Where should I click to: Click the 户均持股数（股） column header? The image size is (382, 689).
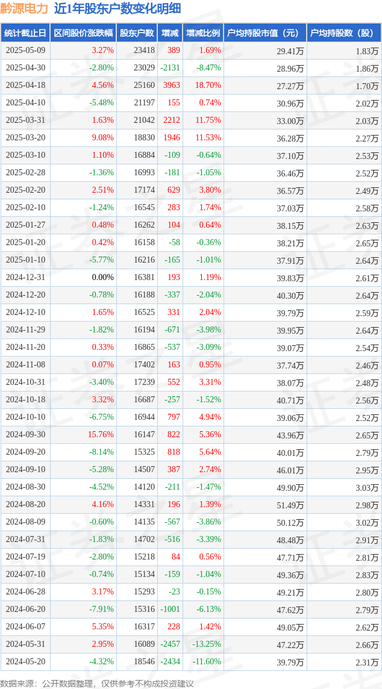pyautogui.click(x=344, y=33)
